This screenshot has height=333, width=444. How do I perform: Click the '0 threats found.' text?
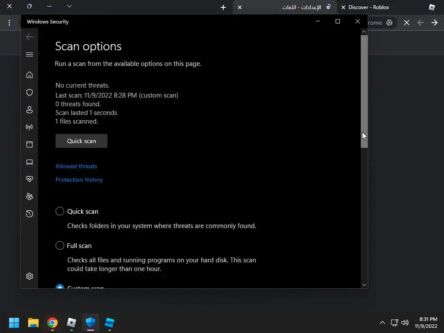[x=78, y=104]
